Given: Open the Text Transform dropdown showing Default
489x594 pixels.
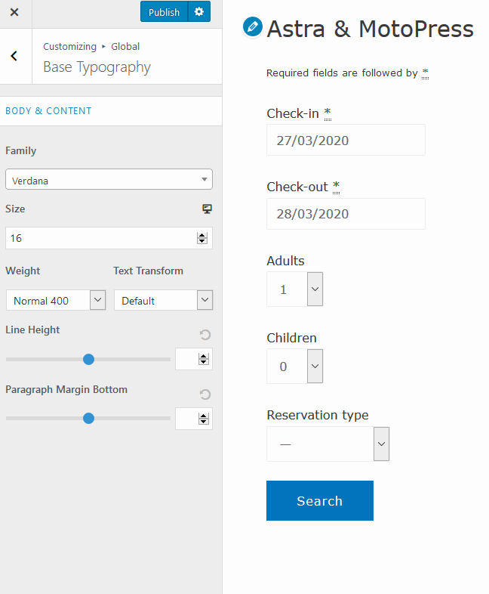Looking at the screenshot, I should 164,301.
